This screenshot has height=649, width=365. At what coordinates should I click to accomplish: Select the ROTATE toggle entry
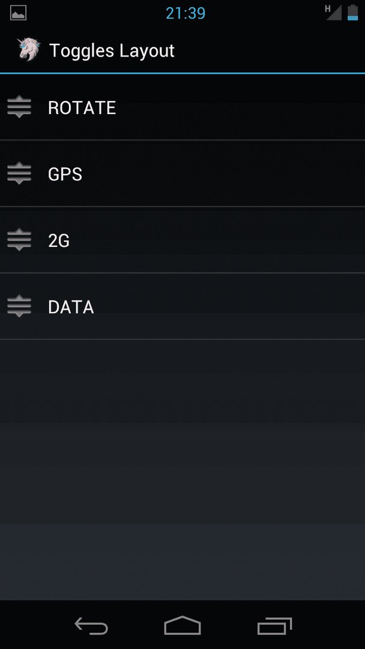click(x=182, y=107)
